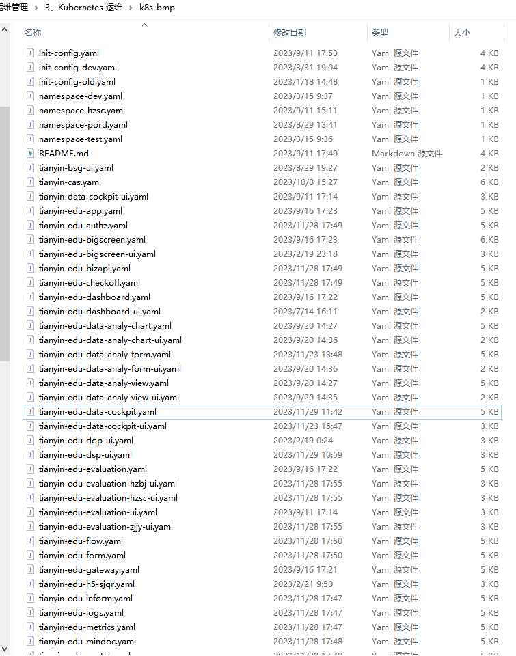Click the README.md file icon
This screenshot has height=656, width=516.
tap(30, 153)
